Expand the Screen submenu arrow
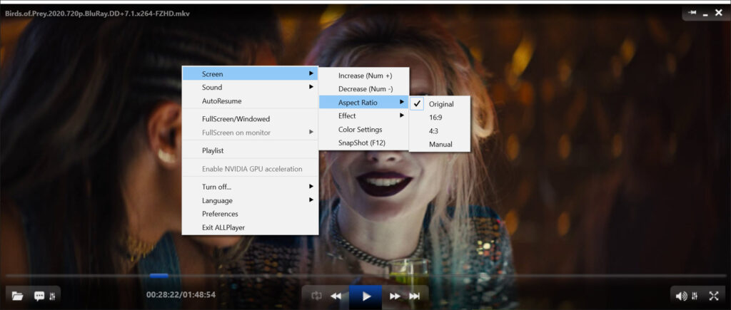731x310 pixels. 311,73
